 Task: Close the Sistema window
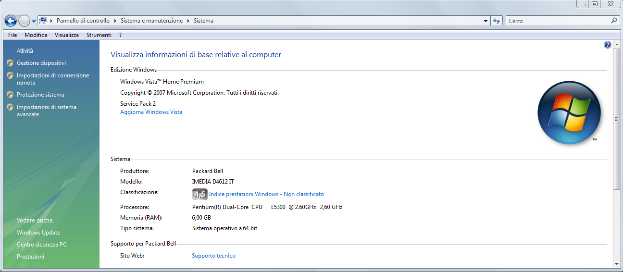tap(611, 4)
